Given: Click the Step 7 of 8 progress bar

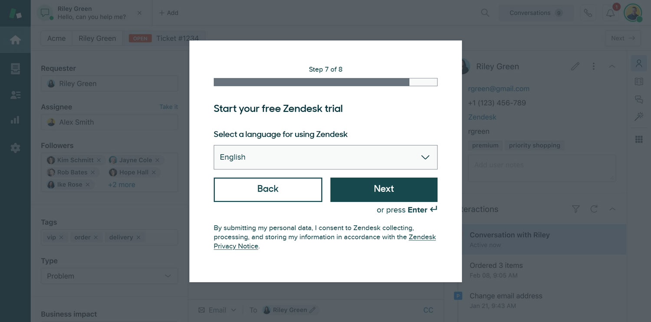Looking at the screenshot, I should click(x=325, y=82).
